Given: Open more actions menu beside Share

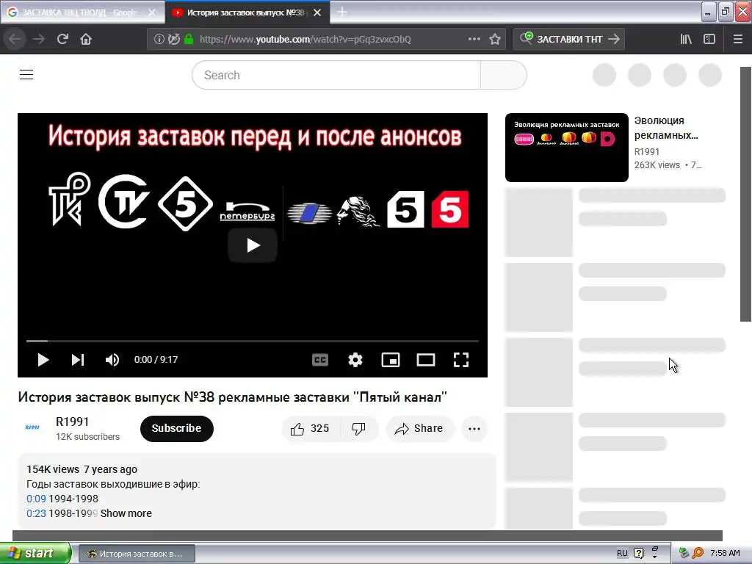Looking at the screenshot, I should point(474,429).
